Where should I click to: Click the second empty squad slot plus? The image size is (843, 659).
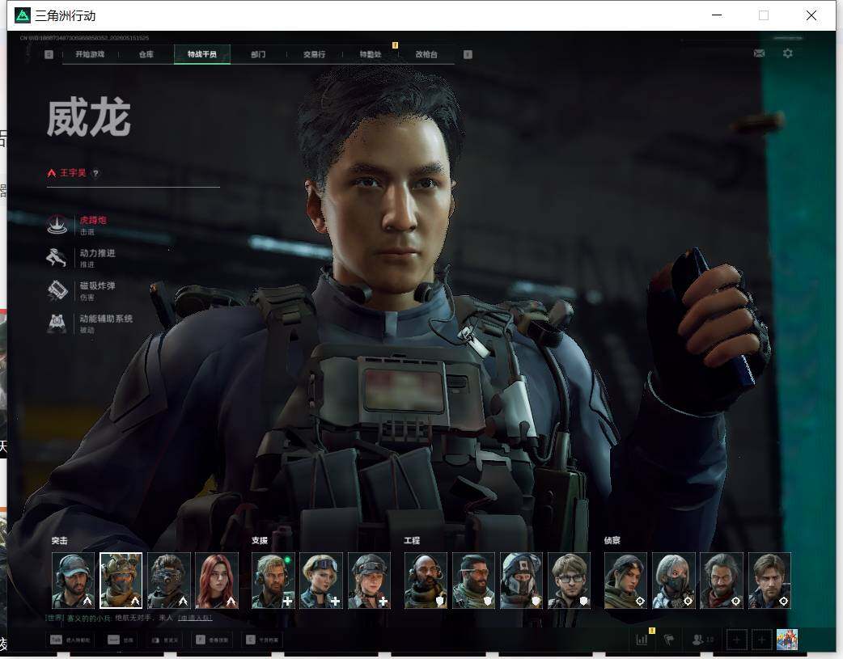[761, 640]
